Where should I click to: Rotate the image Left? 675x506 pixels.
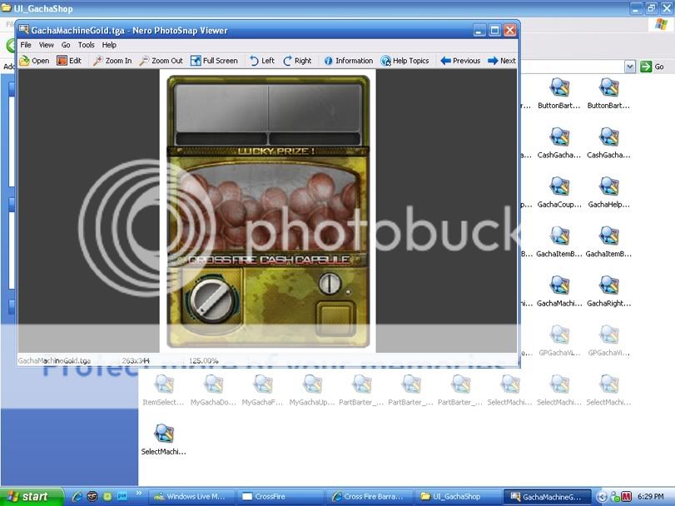[261, 61]
